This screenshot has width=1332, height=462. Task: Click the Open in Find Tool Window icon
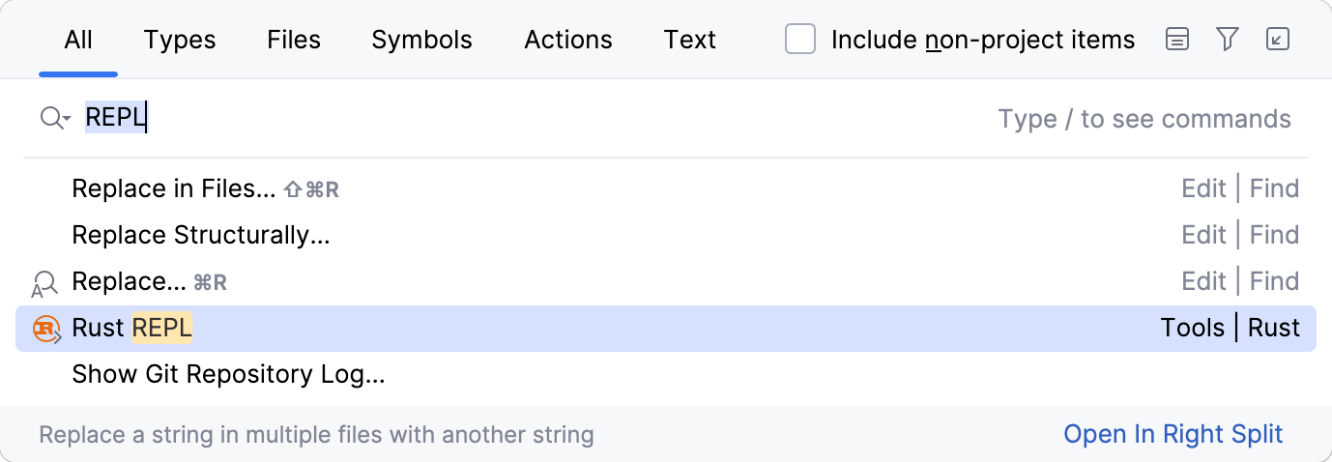(1176, 40)
